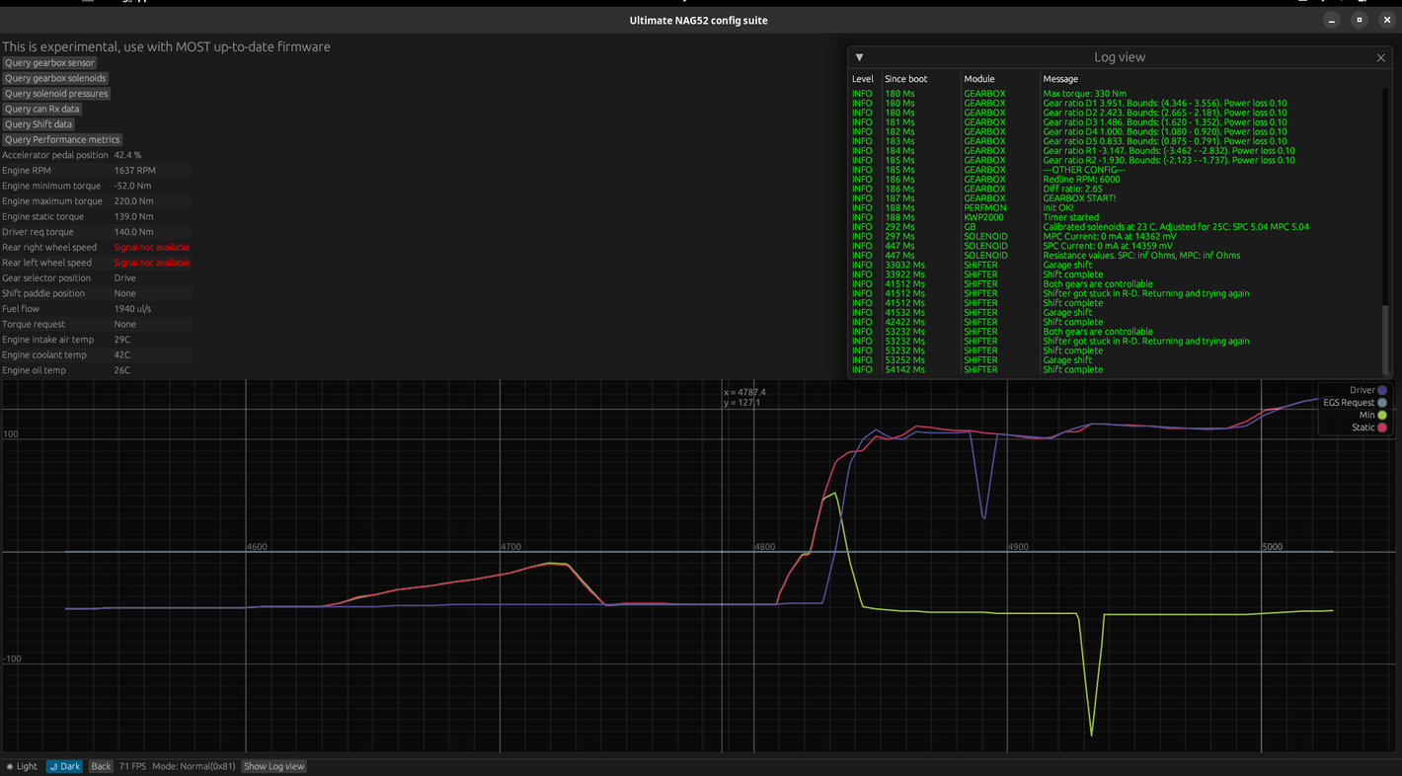Click the Log view title bar
Image resolution: width=1402 pixels, height=776 pixels.
(1120, 57)
